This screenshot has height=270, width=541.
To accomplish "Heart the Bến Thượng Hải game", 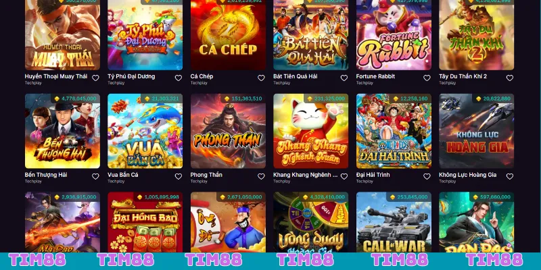I will [95, 176].
